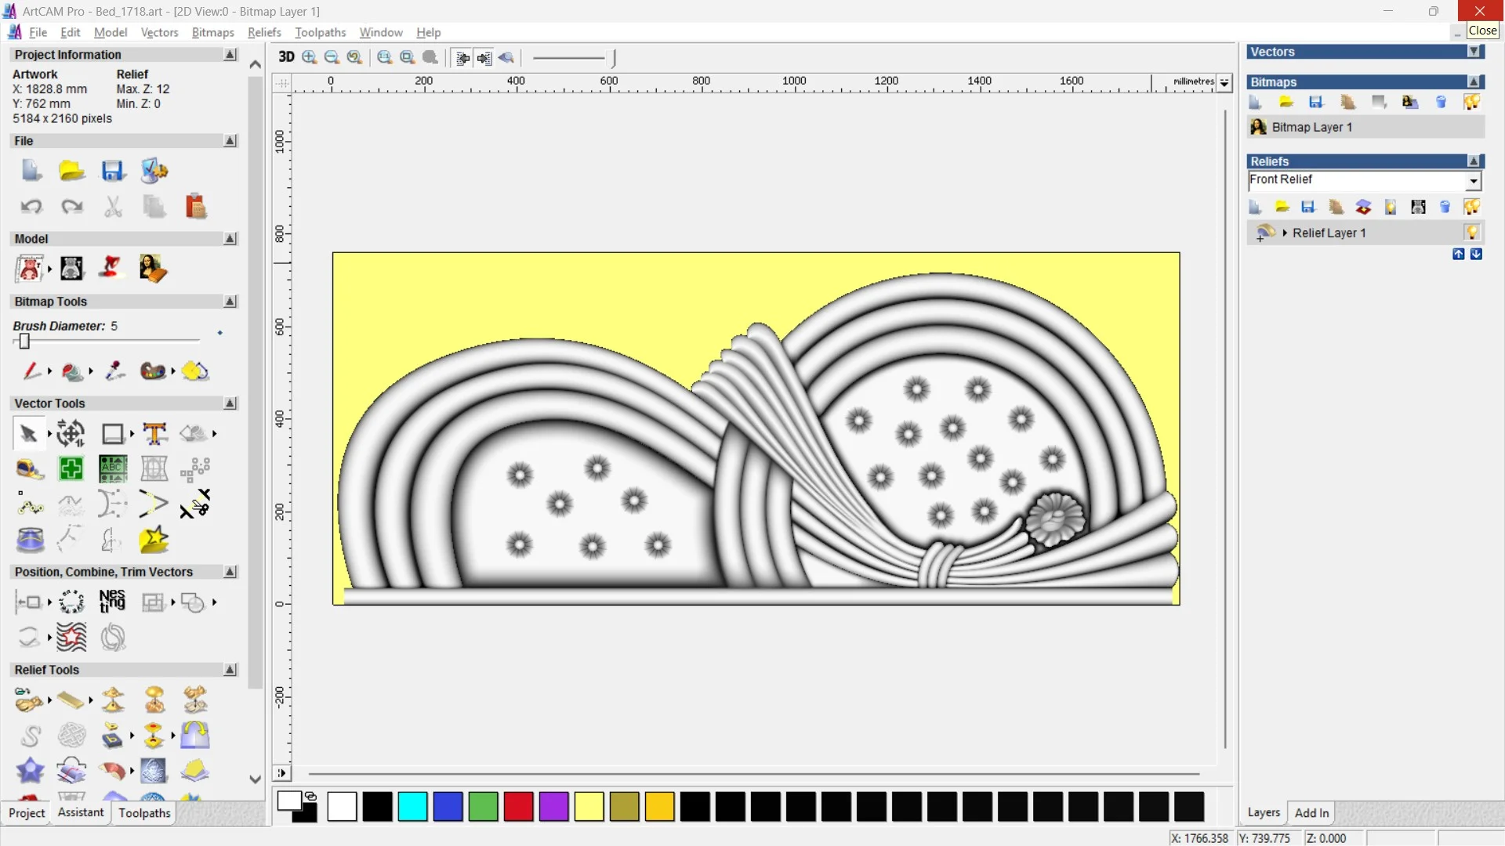Expand the Vectors panel
This screenshot has width=1505, height=846.
pos(1474,52)
